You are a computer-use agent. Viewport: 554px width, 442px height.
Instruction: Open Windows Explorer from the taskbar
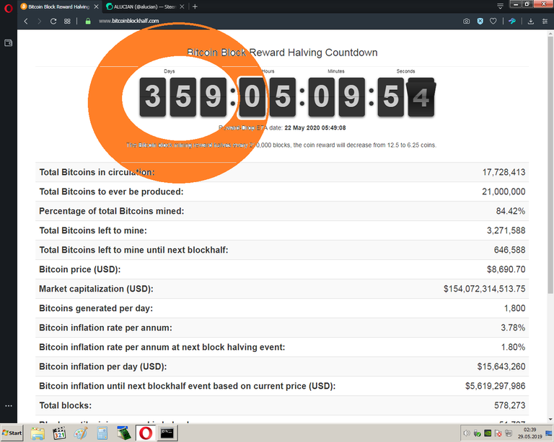(38, 433)
